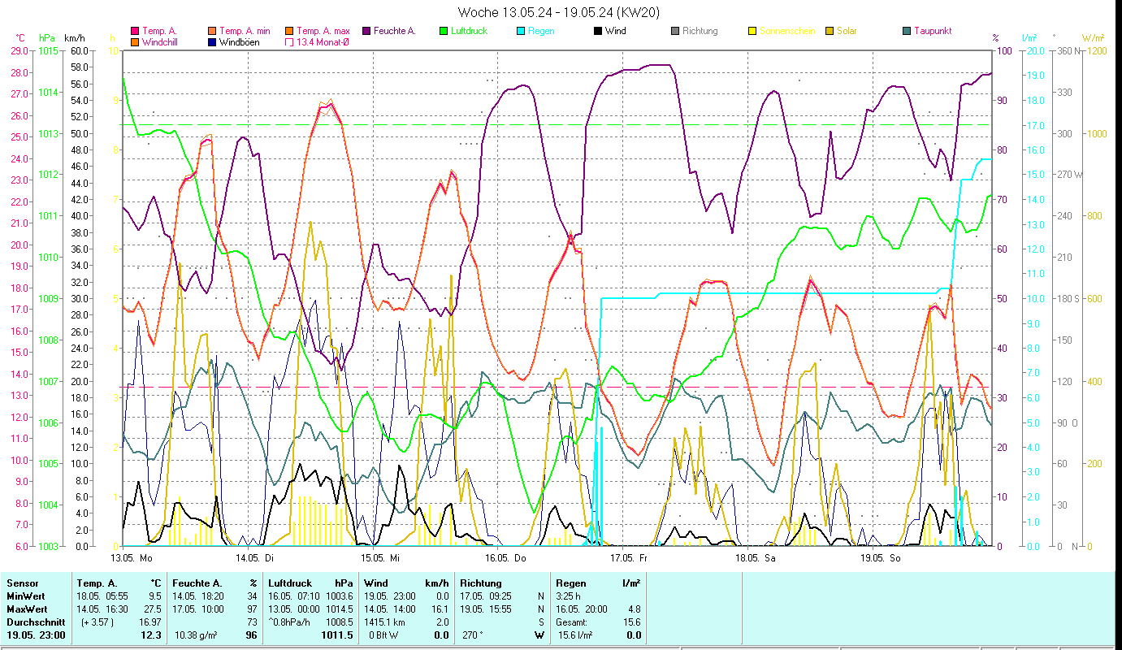Click the 'Gesamt:' rain total label
Screen dimensions: 1122x650
tap(572, 622)
